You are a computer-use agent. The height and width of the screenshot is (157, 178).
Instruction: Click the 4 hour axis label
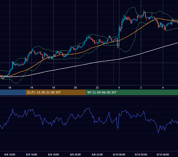point(163,88)
